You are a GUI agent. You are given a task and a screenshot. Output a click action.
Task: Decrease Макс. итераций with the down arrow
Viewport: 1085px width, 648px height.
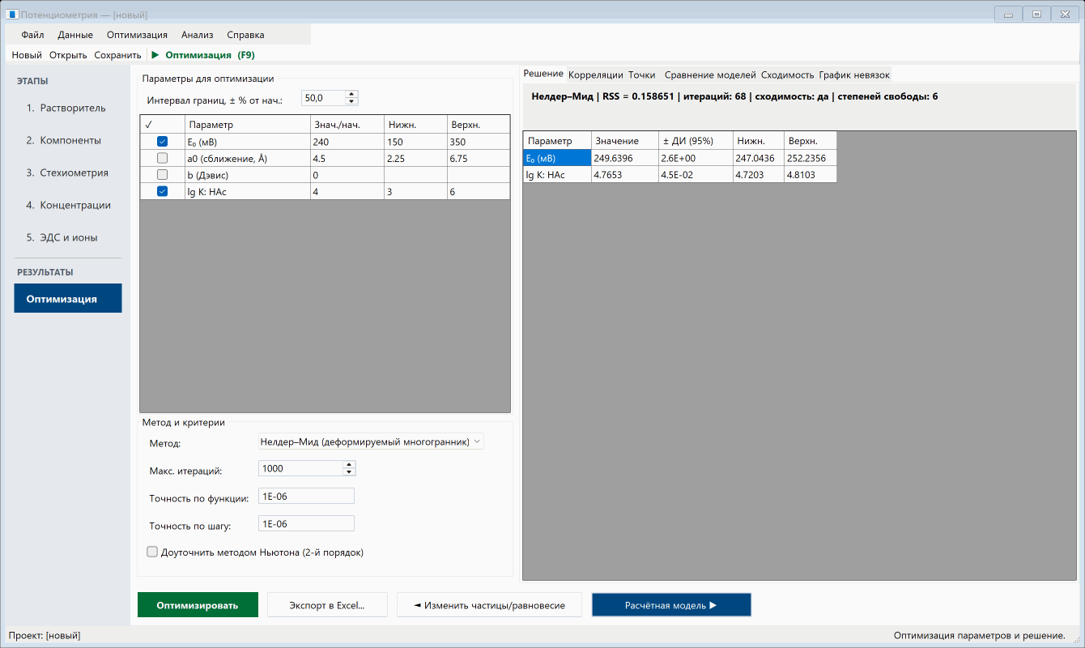(349, 472)
